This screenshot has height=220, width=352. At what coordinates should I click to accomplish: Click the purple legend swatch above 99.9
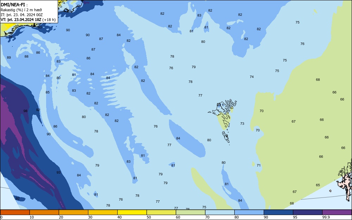pyautogui.click(x=337, y=212)
